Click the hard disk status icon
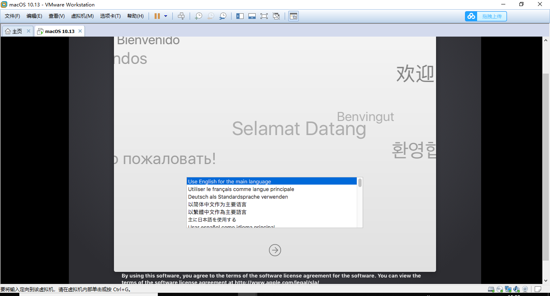The width and height of the screenshot is (550, 296). [x=491, y=289]
